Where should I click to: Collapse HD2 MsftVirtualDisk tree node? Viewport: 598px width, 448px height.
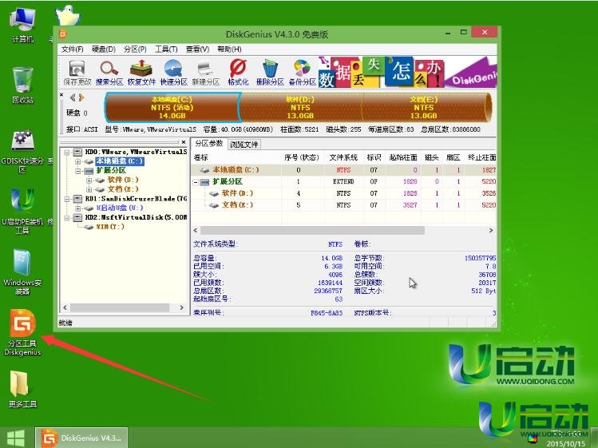click(67, 217)
